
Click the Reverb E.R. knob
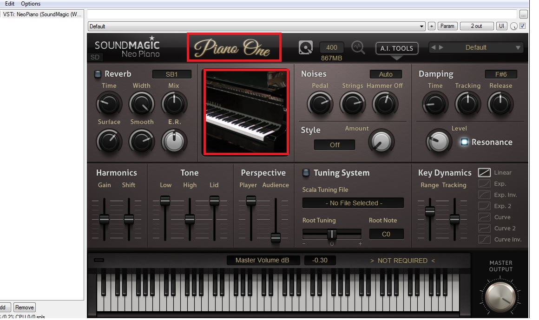pos(174,141)
